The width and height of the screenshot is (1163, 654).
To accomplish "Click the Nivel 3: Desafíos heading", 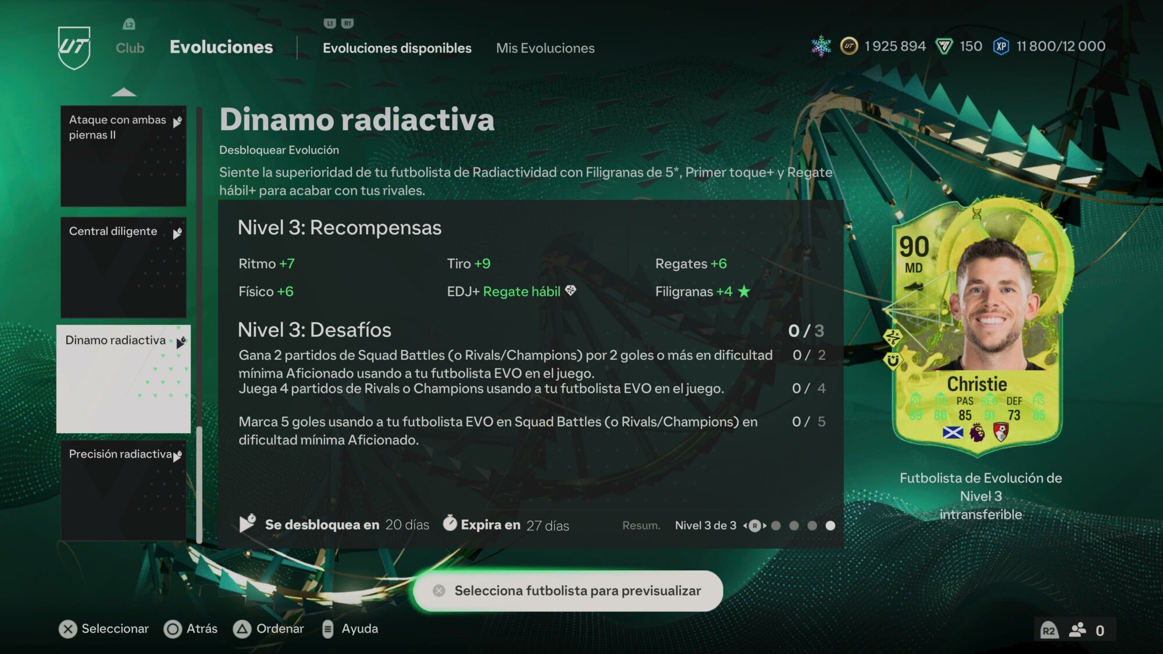I will click(315, 330).
